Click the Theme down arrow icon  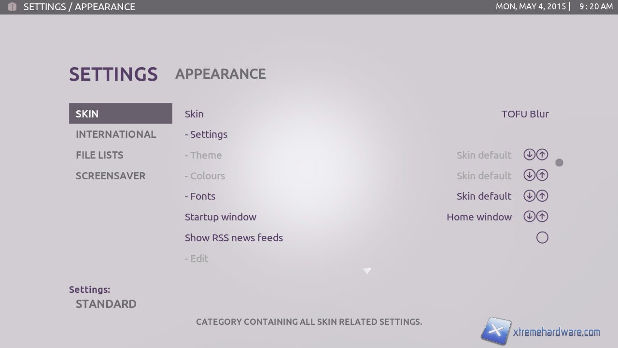(529, 155)
